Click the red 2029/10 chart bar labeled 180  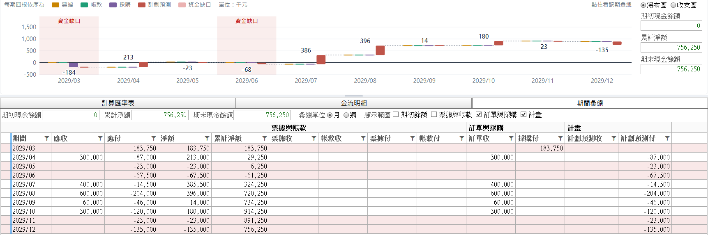coord(498,43)
